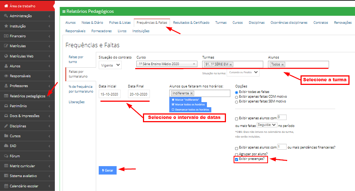Open the Liberações side link
Image resolution: width=355 pixels, height=191 pixels.
76,102
